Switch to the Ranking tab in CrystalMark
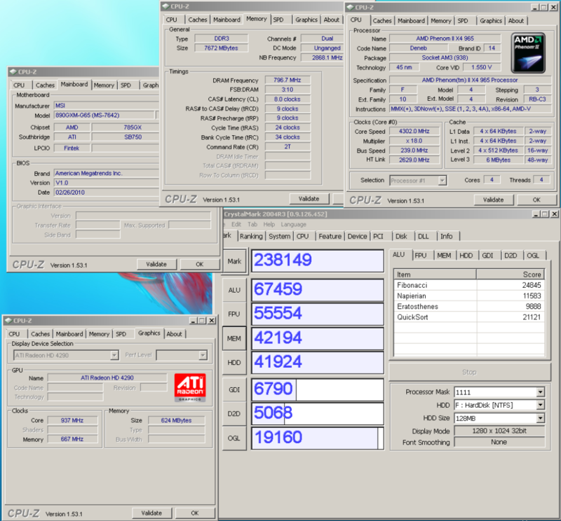This screenshot has width=561, height=521. 251,236
